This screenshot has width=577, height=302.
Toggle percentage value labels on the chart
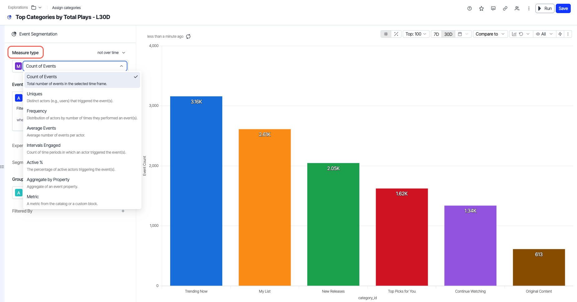(396, 34)
